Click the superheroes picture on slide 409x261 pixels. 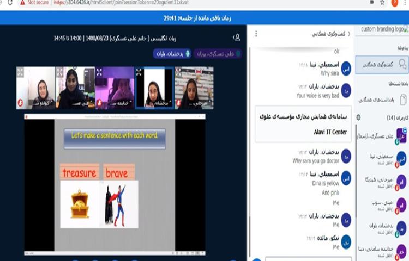click(115, 206)
